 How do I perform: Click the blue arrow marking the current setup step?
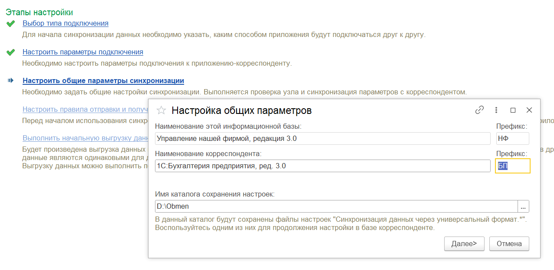click(x=10, y=81)
